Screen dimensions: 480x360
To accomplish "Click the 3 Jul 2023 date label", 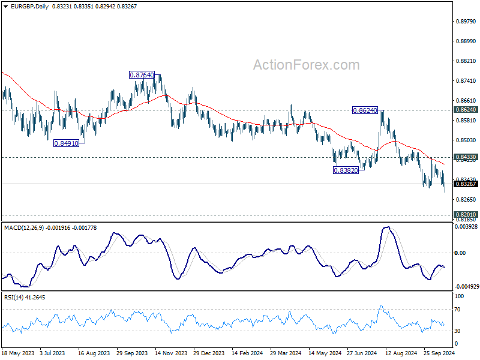I will [52, 353].
